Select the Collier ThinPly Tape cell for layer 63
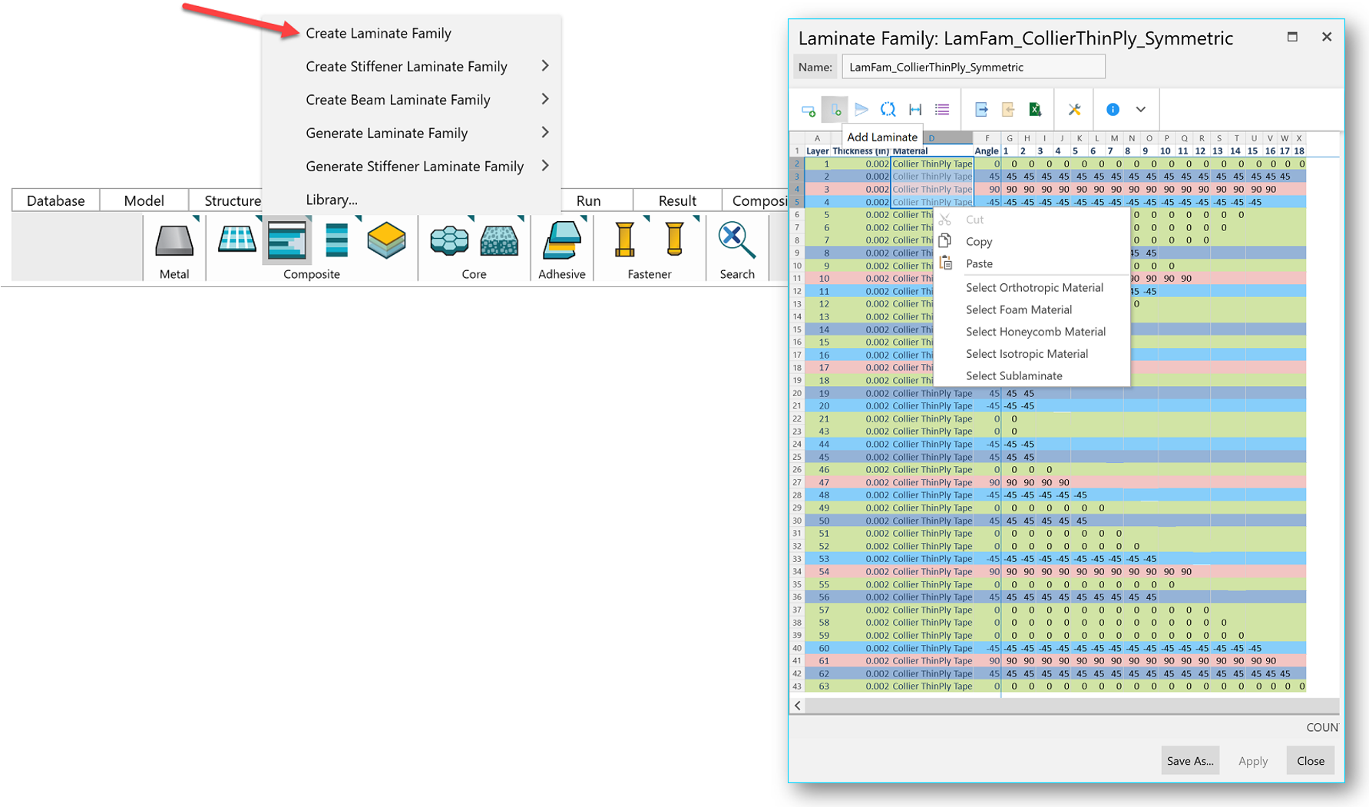The image size is (1369, 807). coord(932,686)
